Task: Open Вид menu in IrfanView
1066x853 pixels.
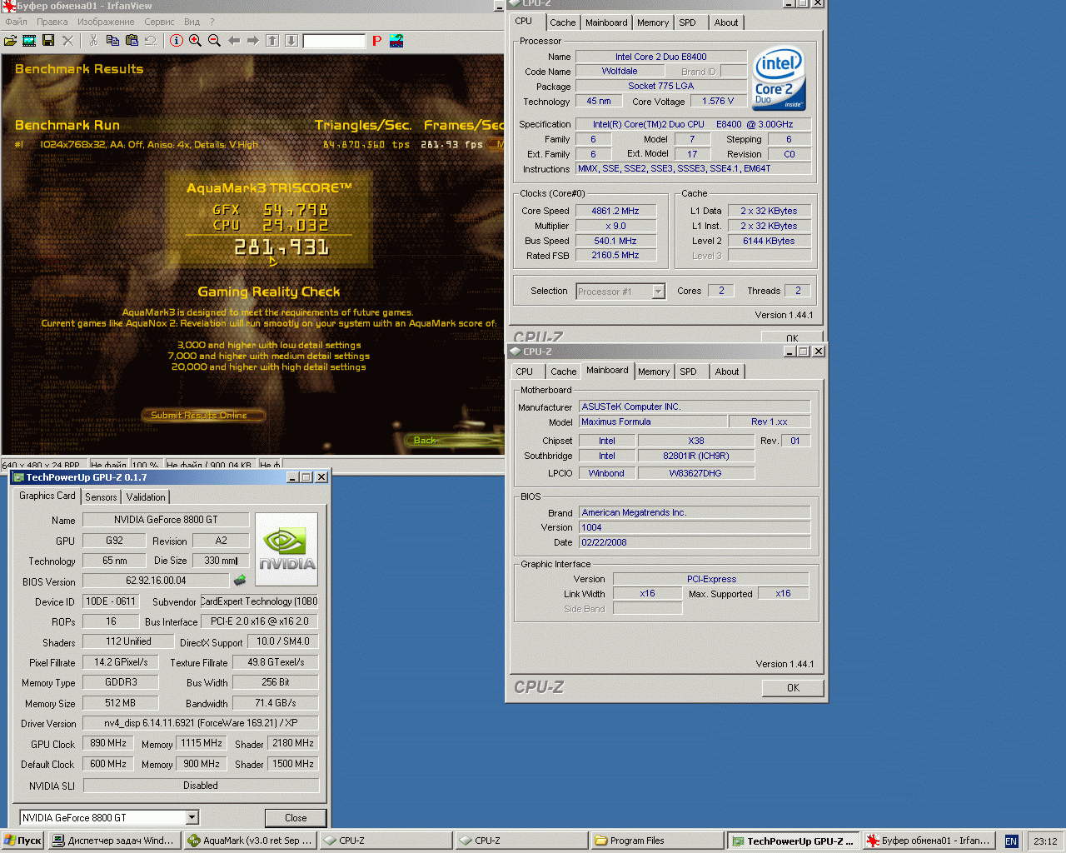Action: click(x=192, y=22)
